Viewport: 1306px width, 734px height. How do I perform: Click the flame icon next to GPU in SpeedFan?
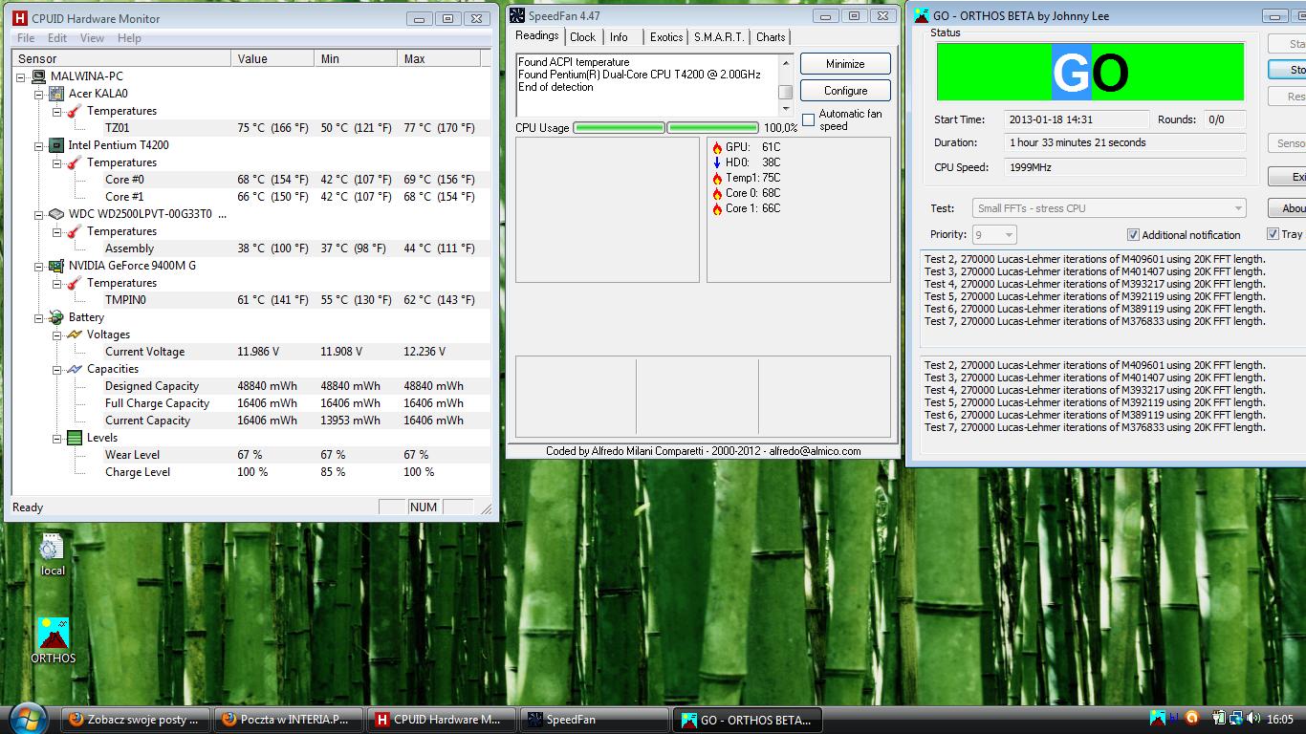click(x=717, y=147)
